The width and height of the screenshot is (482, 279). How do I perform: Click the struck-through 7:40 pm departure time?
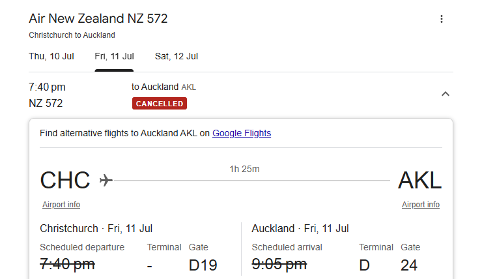tap(67, 264)
